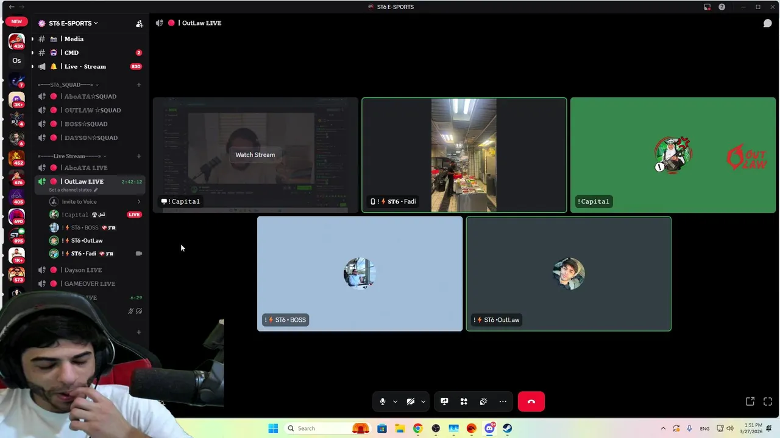This screenshot has width=780, height=438.
Task: Focus ST6 • Fadi video tile
Action: [x=464, y=155]
